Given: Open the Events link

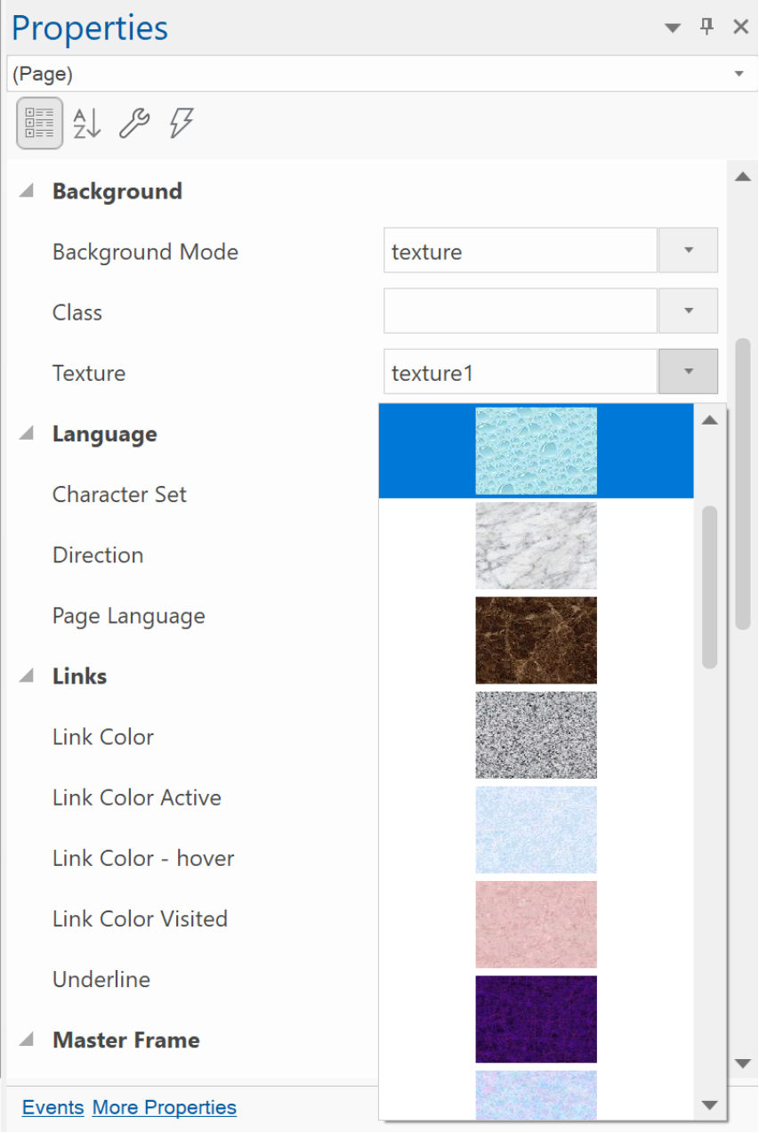Looking at the screenshot, I should pyautogui.click(x=53, y=1107).
